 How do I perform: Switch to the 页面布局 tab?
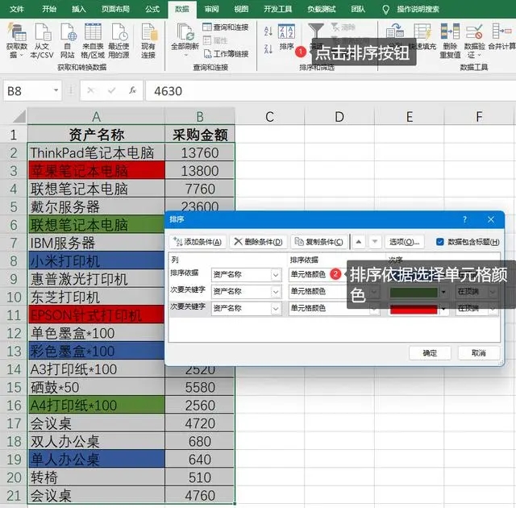[115, 9]
